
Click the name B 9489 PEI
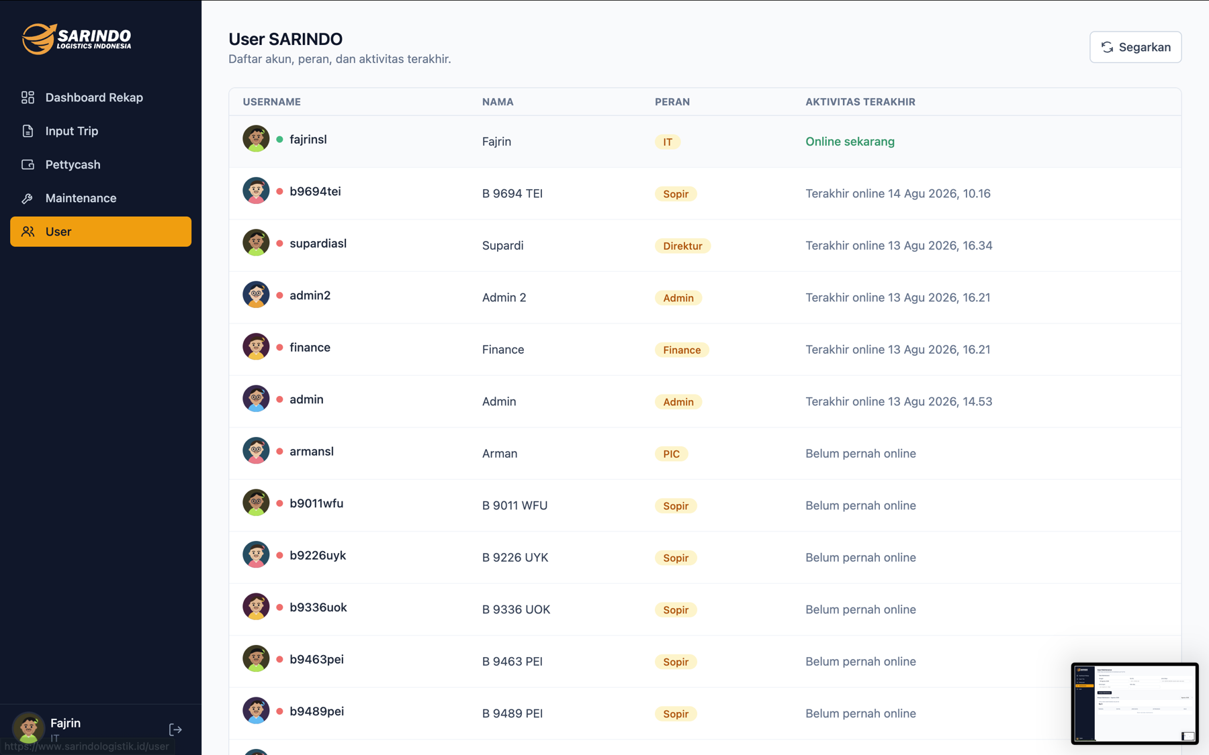click(512, 713)
